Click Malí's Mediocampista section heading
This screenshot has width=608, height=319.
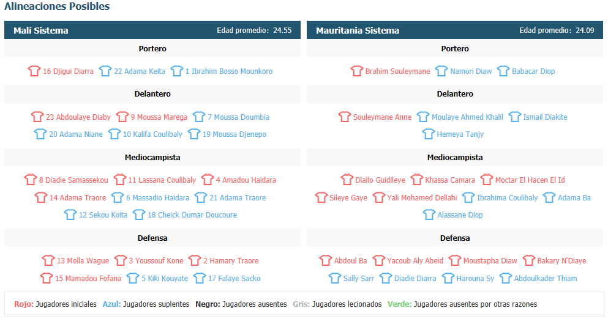(x=152, y=157)
